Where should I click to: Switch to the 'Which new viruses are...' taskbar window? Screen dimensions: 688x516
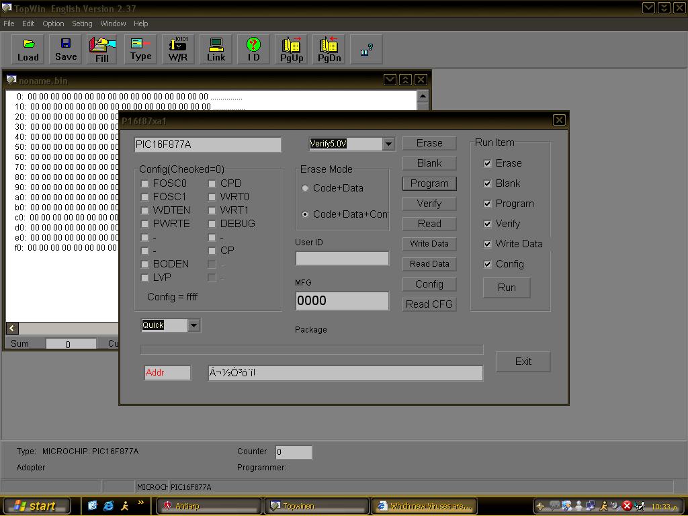click(425, 506)
